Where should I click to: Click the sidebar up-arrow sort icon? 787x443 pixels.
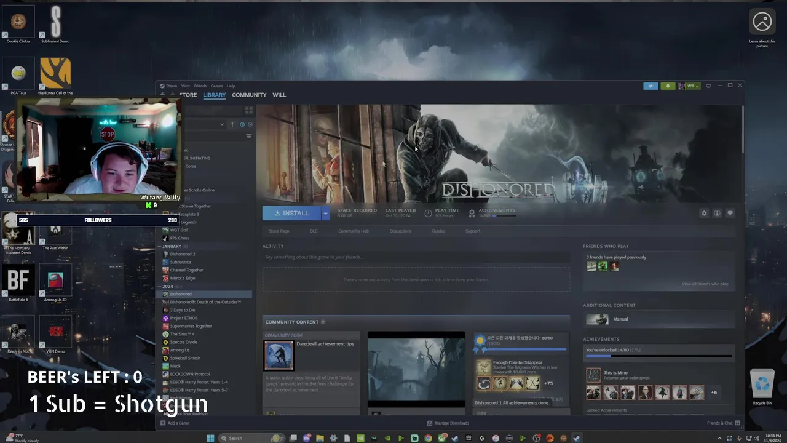[x=232, y=124]
